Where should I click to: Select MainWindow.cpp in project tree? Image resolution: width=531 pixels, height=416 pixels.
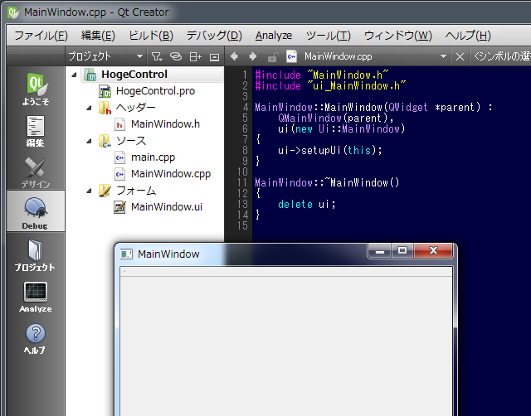coord(171,174)
